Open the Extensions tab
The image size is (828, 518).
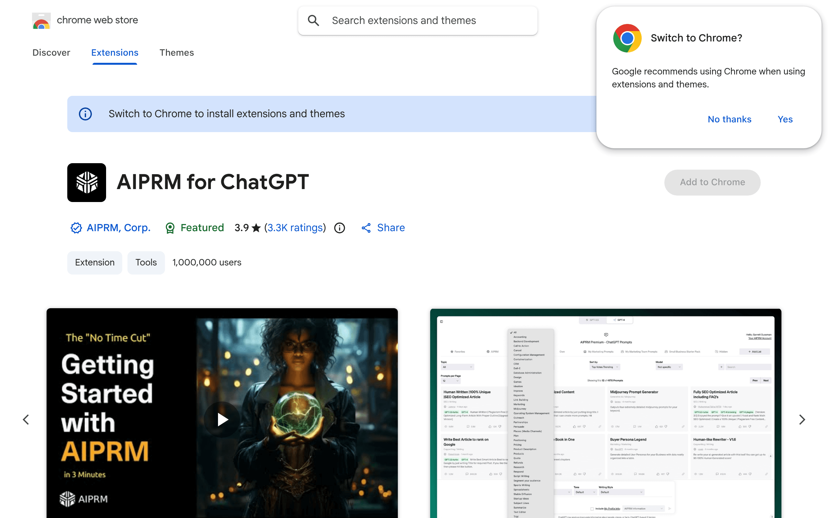(114, 53)
